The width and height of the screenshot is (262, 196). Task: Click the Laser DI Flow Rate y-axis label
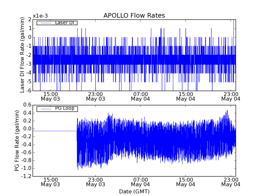(22, 55)
